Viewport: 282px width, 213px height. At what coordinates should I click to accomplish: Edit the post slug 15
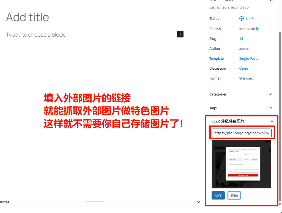tap(241, 39)
